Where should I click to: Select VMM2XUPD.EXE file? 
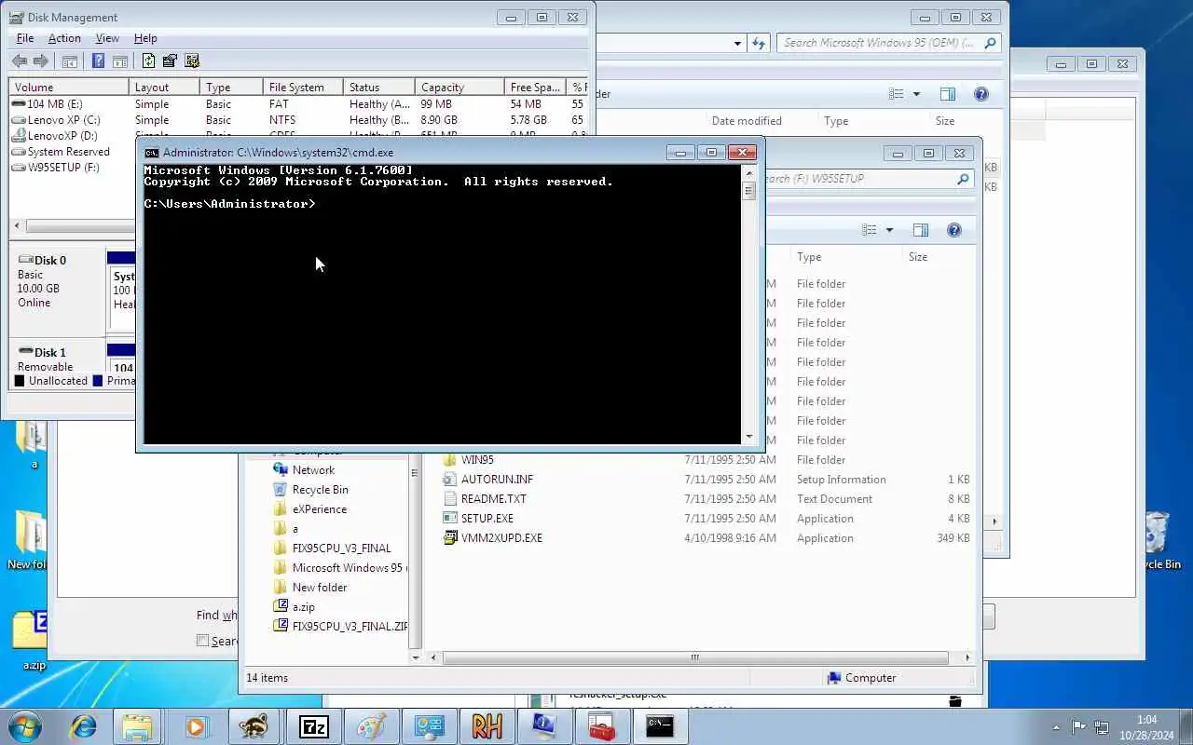[501, 538]
